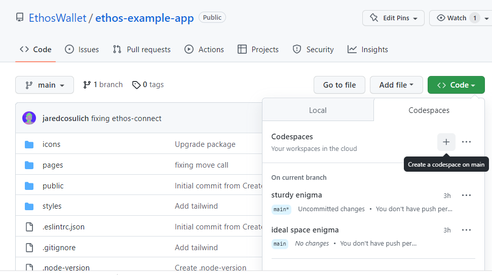The height and width of the screenshot is (275, 492).
Task: Open the Upgrade package commit link
Action: tap(205, 144)
